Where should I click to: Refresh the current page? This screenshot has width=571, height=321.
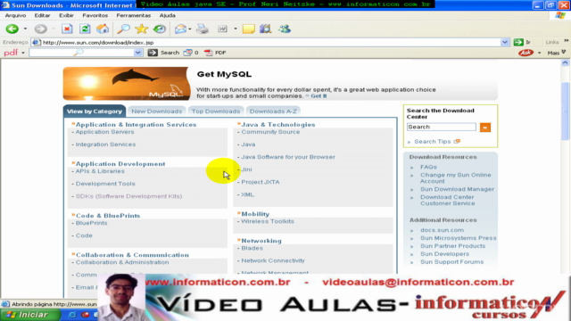coord(85,29)
